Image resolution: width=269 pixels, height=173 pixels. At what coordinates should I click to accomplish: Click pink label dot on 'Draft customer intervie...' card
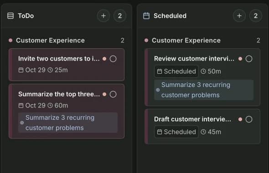pyautogui.click(x=240, y=119)
